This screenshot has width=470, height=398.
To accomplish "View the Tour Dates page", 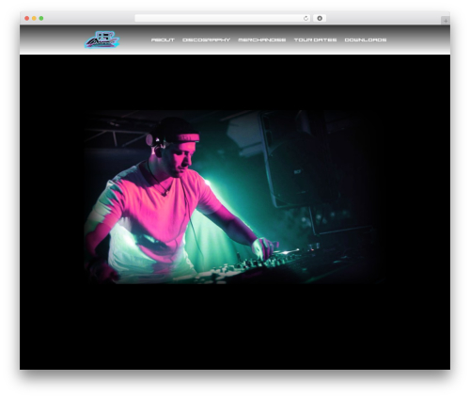I will coord(315,40).
